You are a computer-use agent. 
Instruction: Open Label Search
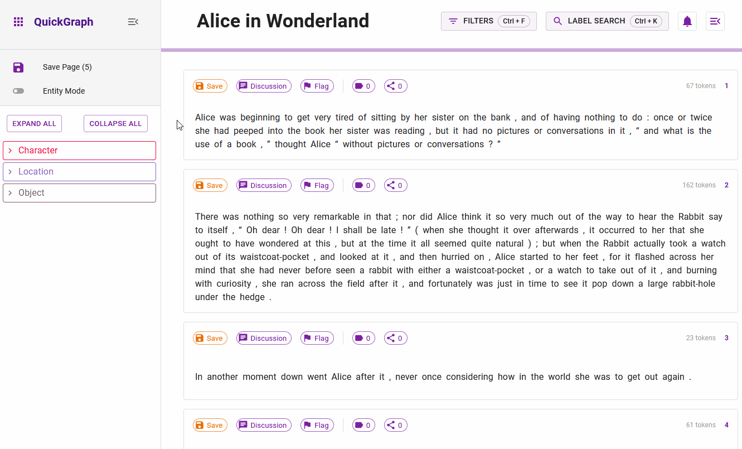[607, 21]
